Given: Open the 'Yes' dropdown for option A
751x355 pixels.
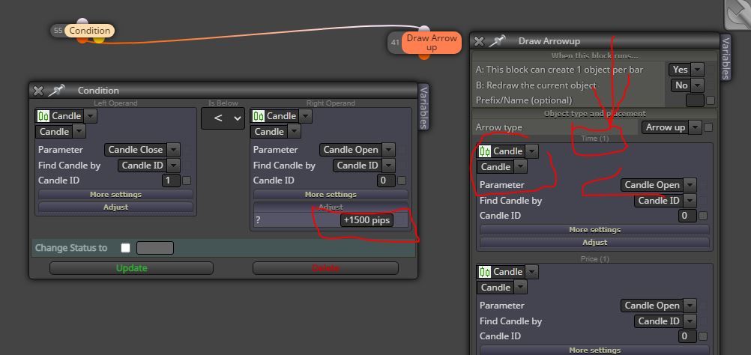Looking at the screenshot, I should tap(686, 70).
